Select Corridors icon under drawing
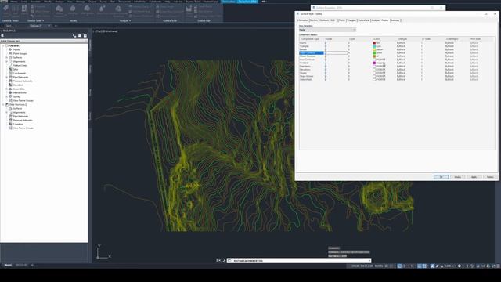The image size is (501, 282). 10,85
